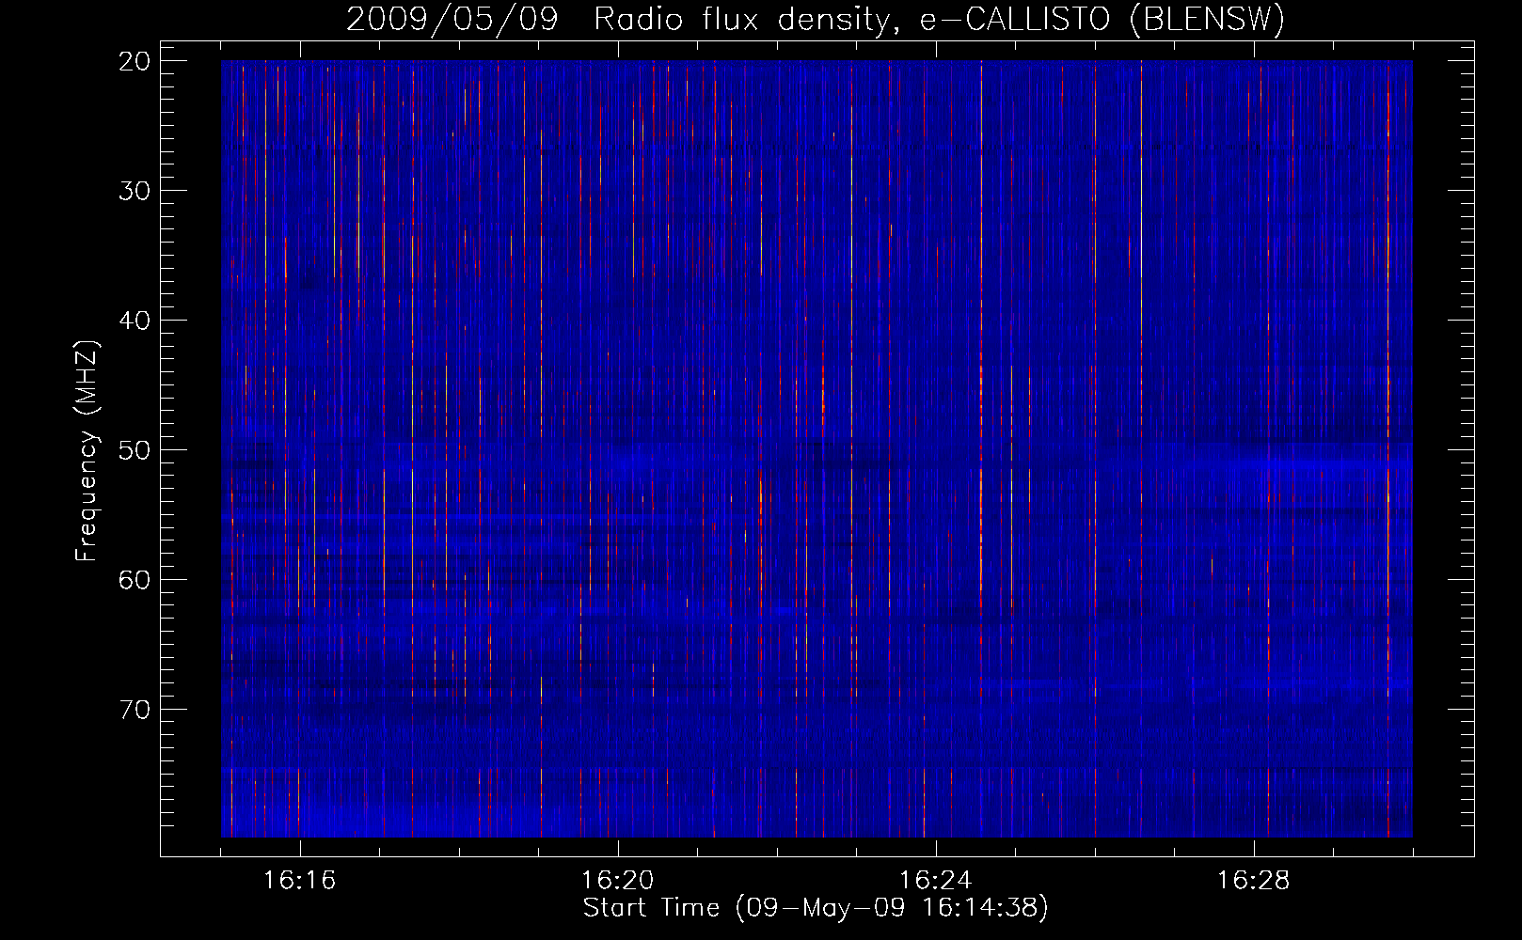This screenshot has width=1522, height=940.
Task: Click the 16:16 time tick label
Action: pyautogui.click(x=300, y=880)
